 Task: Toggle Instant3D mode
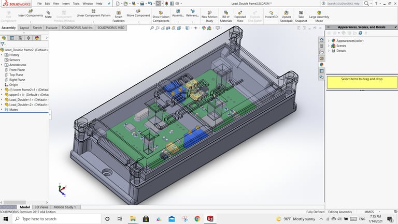click(271, 14)
